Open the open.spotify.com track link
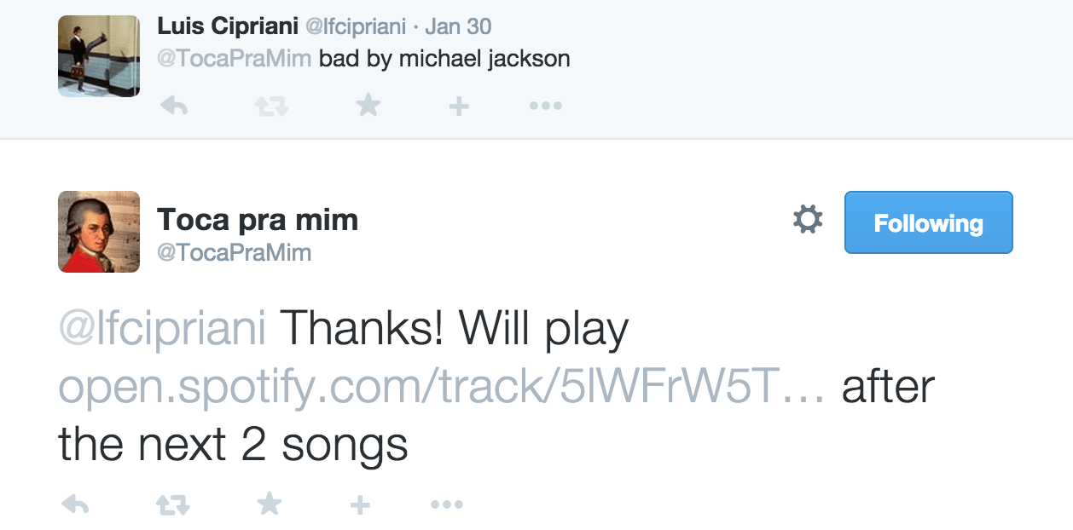1073x530 pixels. [x=442, y=388]
